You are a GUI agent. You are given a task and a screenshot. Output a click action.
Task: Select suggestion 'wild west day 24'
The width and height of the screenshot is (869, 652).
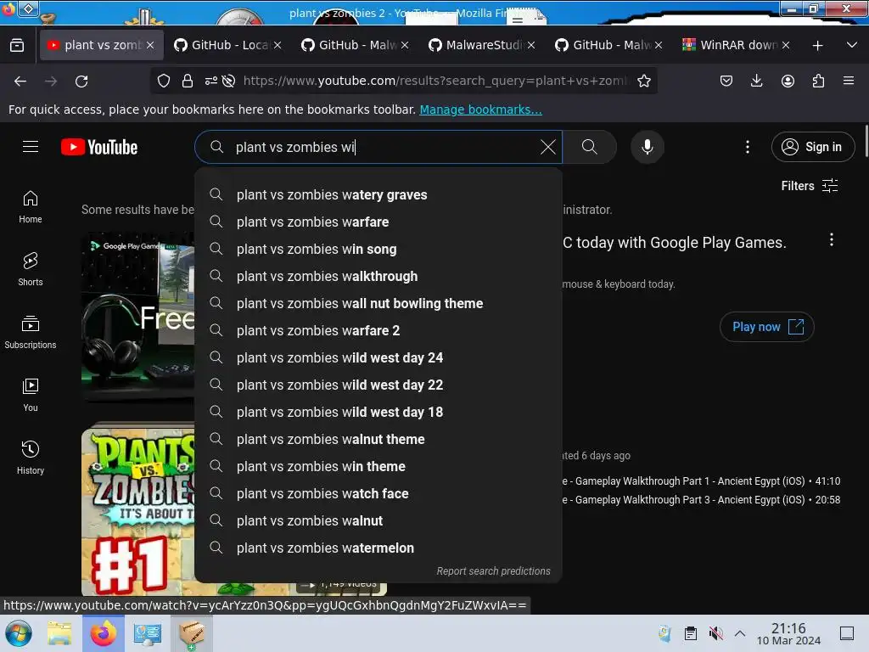378,357
